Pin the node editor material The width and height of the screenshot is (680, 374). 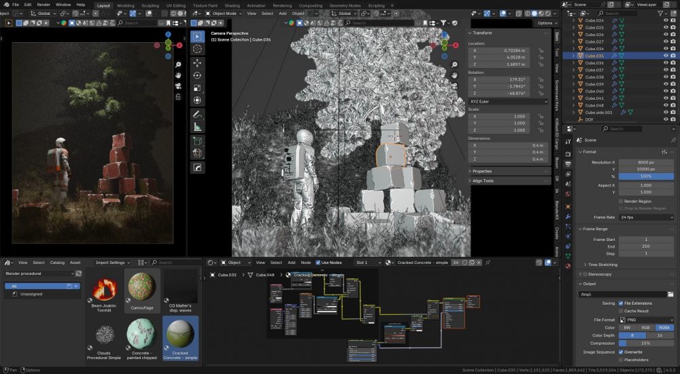point(488,262)
